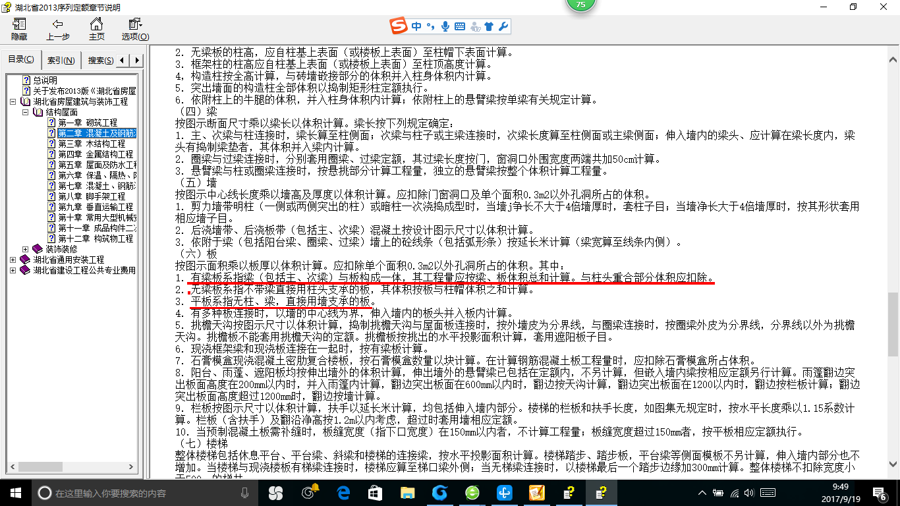Click the Cortana microphone icon
Image resolution: width=900 pixels, height=506 pixels.
tap(245, 493)
